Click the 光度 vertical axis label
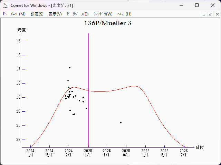This screenshot has width=221, height=165. (x=22, y=30)
